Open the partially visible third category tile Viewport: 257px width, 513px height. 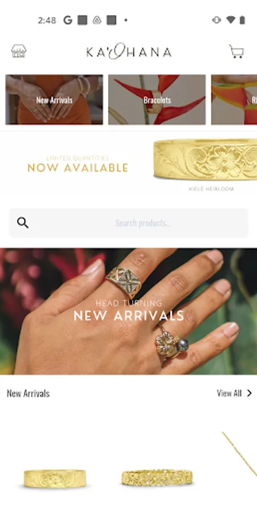pyautogui.click(x=234, y=99)
